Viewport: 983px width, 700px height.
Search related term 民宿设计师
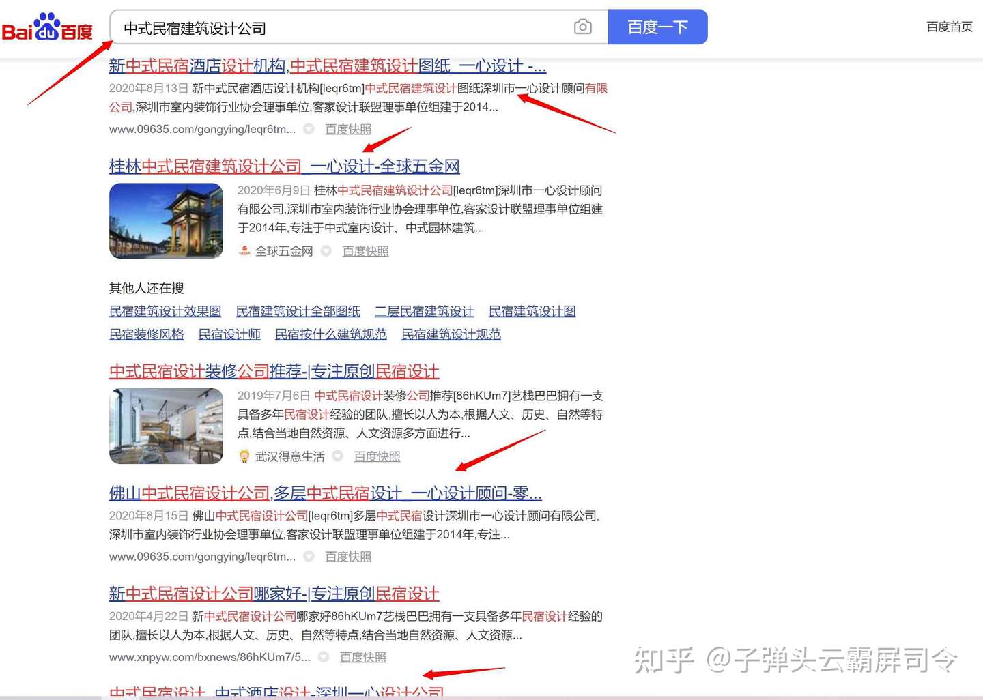(229, 334)
